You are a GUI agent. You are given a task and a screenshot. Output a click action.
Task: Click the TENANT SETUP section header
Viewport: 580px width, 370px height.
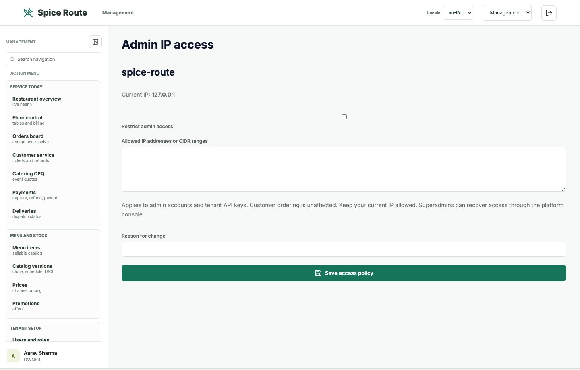[26, 328]
